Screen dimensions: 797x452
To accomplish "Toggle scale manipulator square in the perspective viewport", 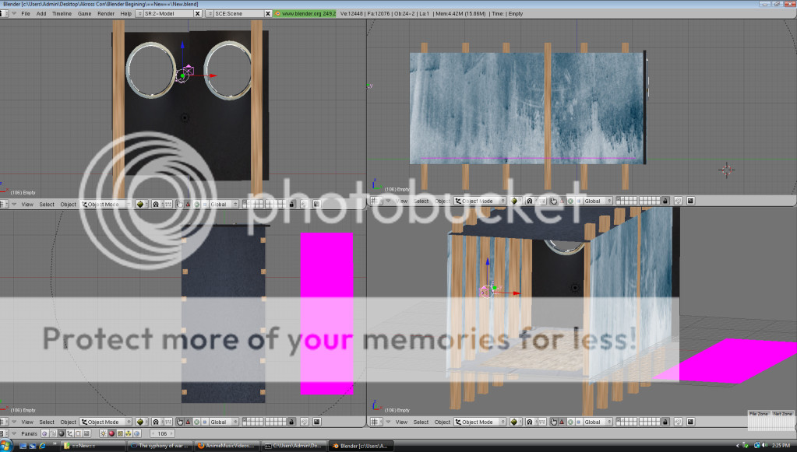I will [x=579, y=422].
